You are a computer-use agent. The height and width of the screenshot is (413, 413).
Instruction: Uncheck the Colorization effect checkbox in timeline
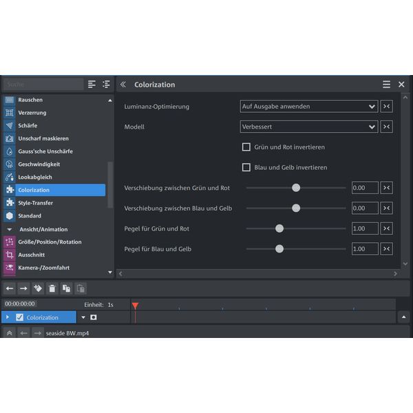(x=20, y=317)
